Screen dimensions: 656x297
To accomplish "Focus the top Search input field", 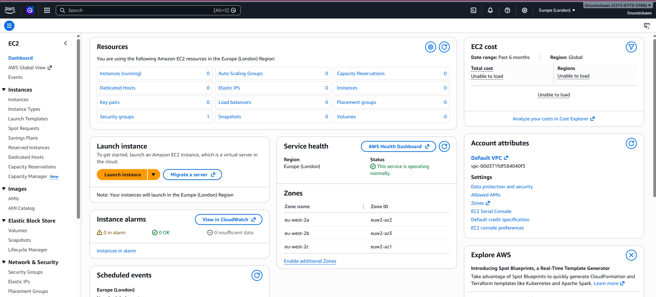I will point(148,10).
